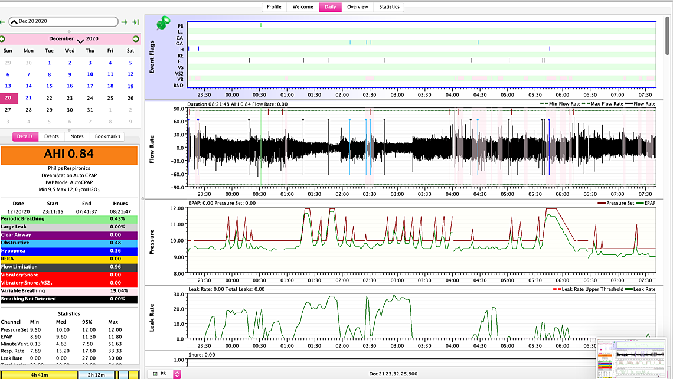This screenshot has height=379, width=673.
Task: Click the dark Flow Limitation row
Action: pos(69,267)
